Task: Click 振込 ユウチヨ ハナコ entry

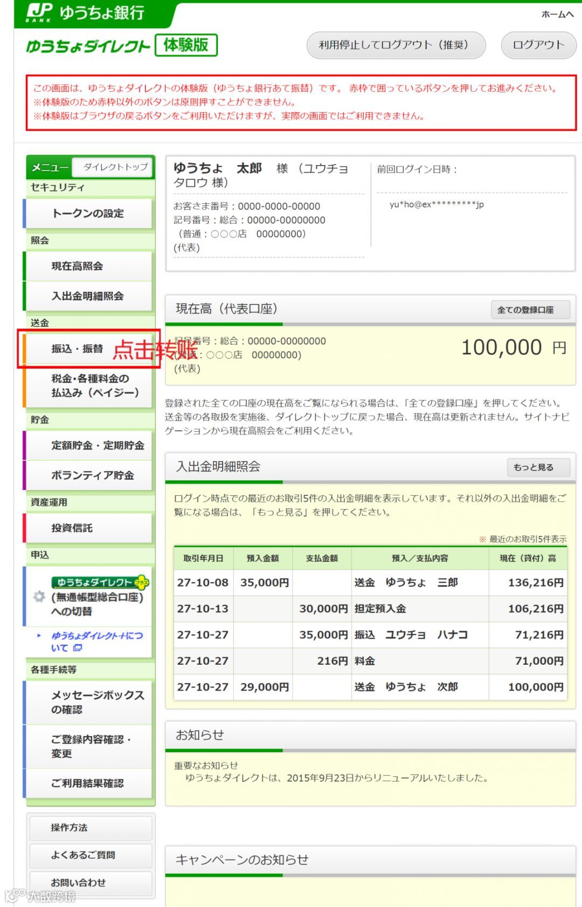Action: tap(411, 635)
